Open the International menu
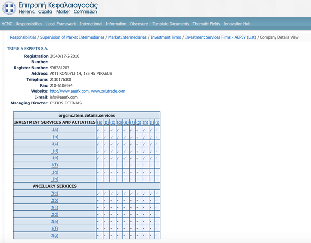This screenshot has width=311, height=243. pyautogui.click(x=91, y=24)
